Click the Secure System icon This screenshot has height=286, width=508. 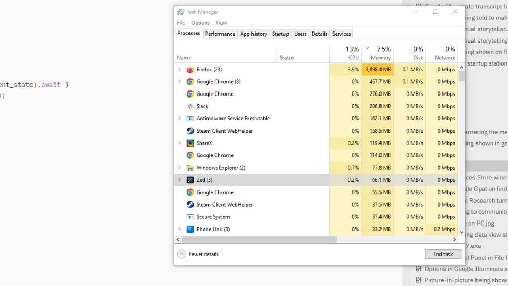(x=190, y=217)
